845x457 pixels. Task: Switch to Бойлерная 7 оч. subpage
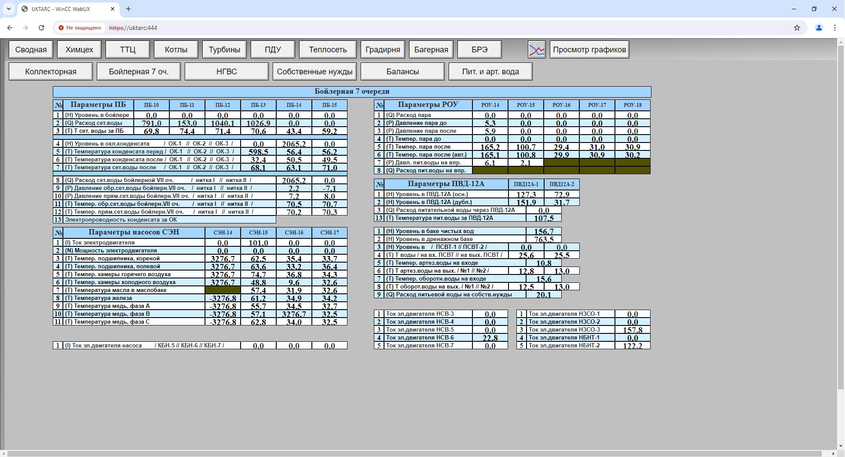pos(139,72)
